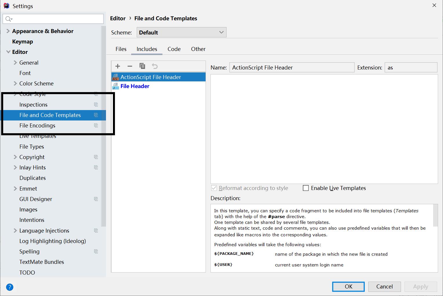Expand the Color Scheme node

15,83
